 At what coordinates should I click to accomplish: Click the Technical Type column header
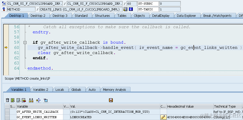coord(227,106)
